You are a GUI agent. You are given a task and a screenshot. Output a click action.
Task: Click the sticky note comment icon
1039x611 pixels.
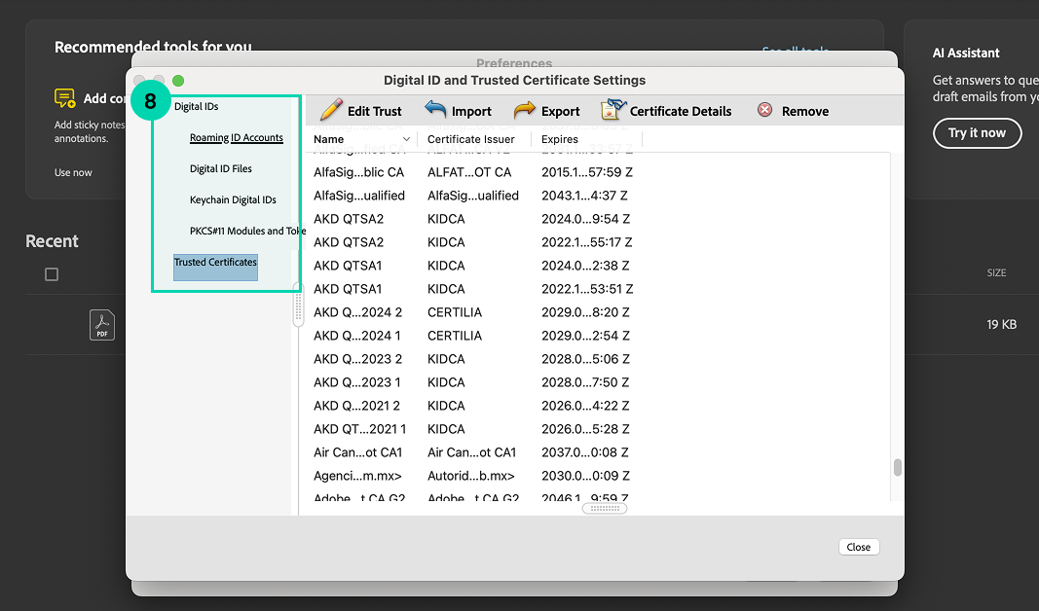[x=65, y=98]
